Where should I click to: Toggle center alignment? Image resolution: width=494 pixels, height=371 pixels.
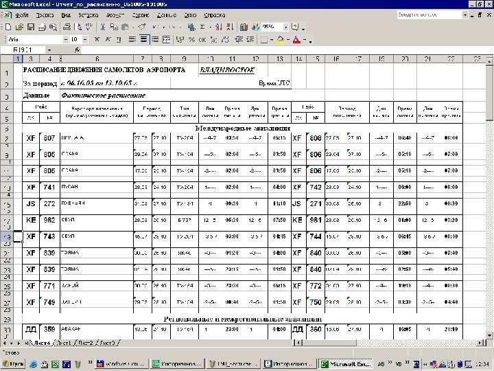coord(143,39)
